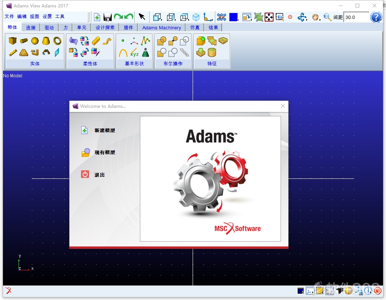Apply the fillet feature with green edge icon
This screenshot has width=386, height=300.
click(x=201, y=41)
